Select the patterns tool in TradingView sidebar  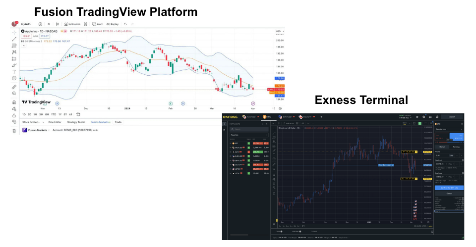click(x=14, y=52)
